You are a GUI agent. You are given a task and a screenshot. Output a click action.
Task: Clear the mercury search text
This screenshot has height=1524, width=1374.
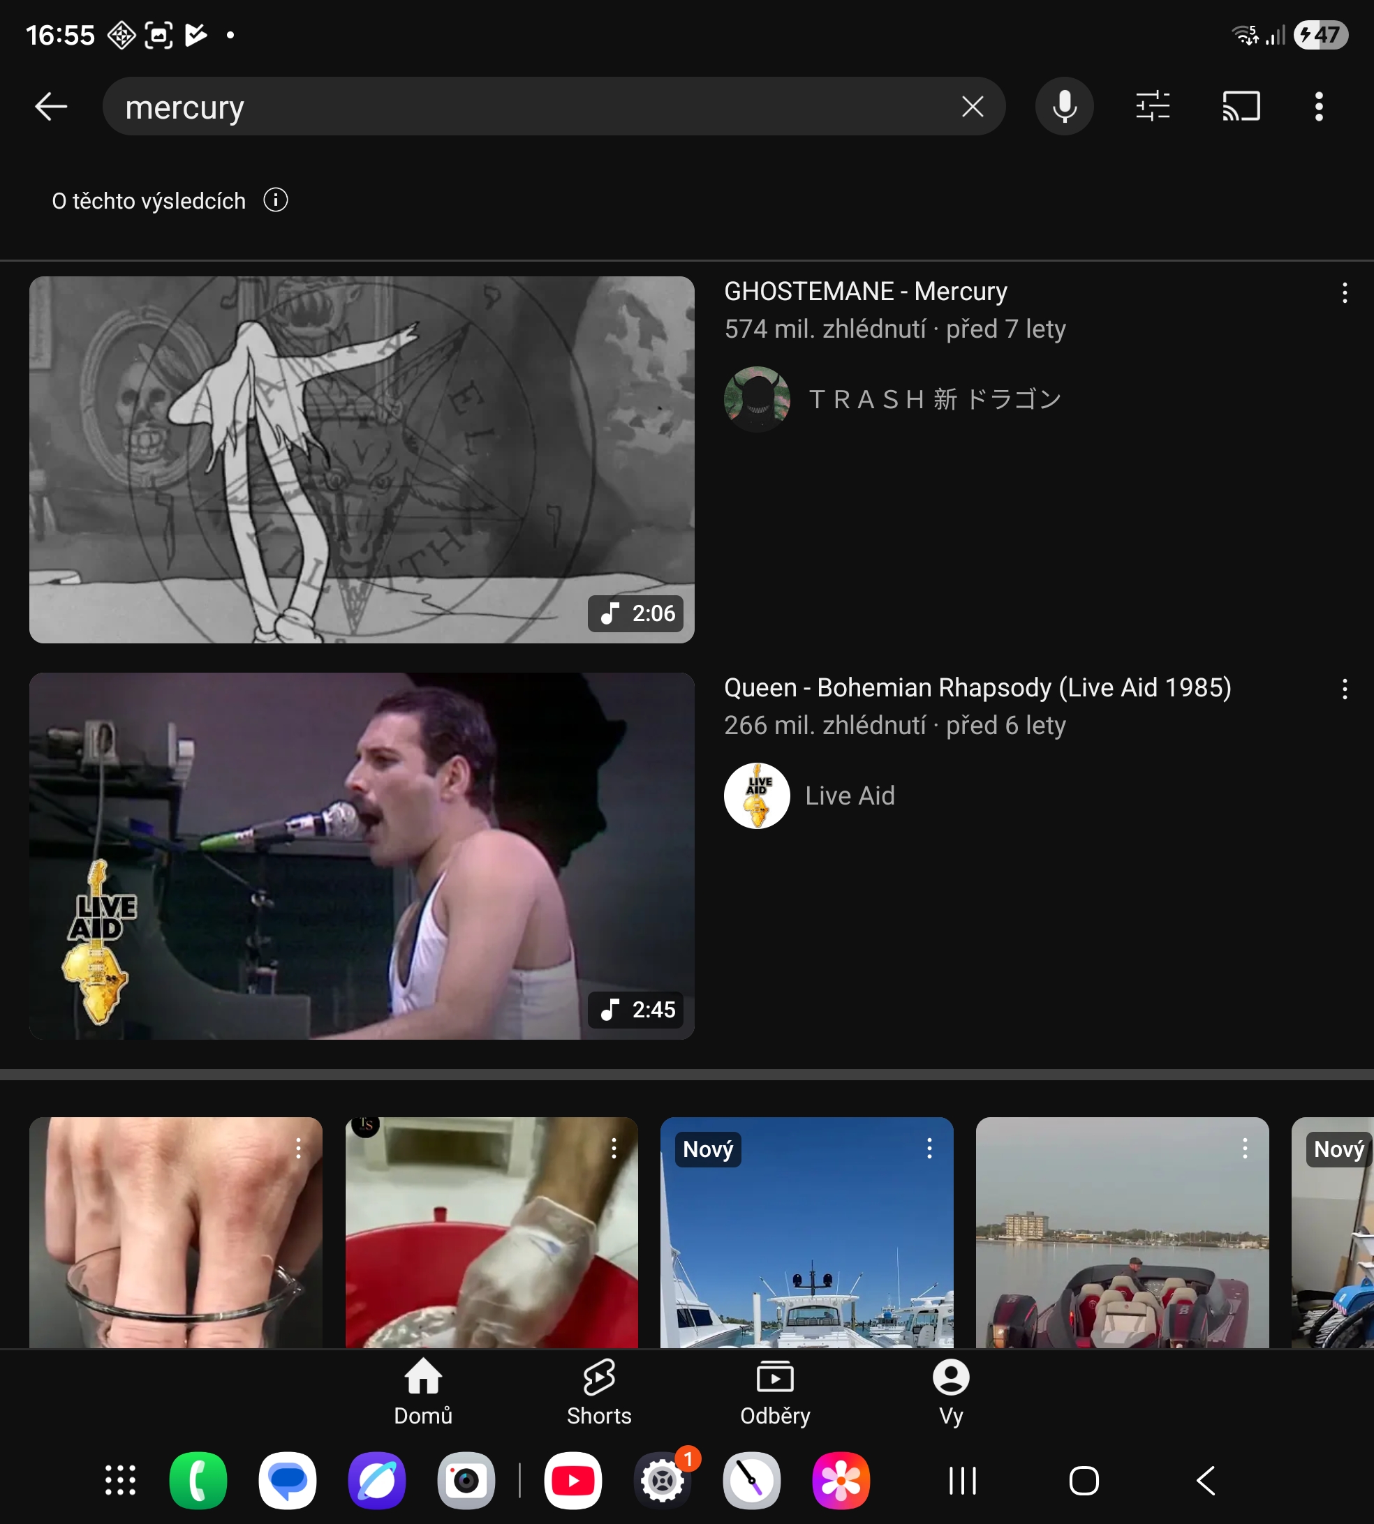coord(973,106)
